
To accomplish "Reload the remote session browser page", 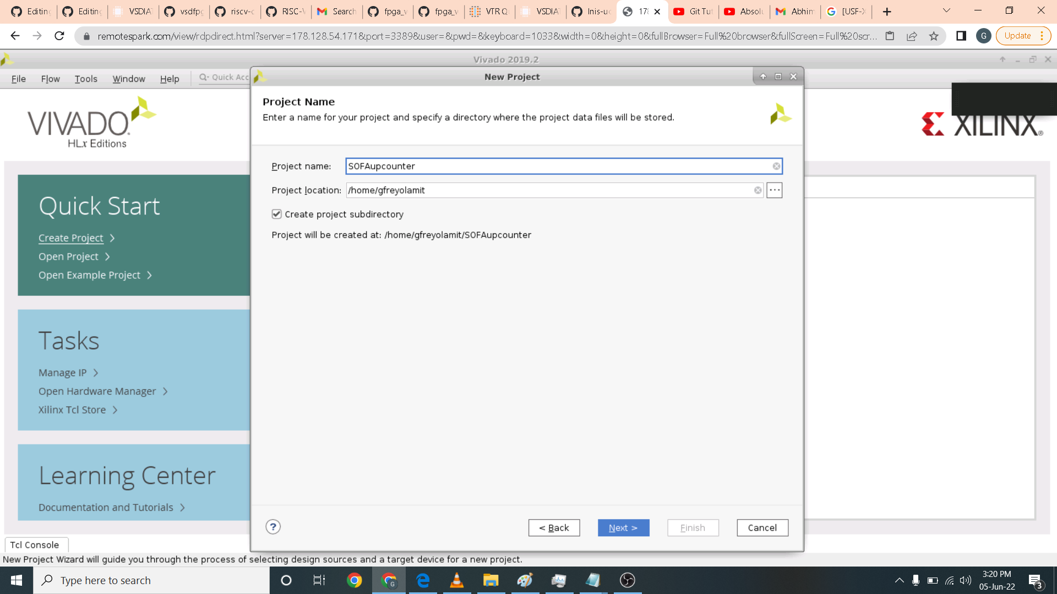I will (59, 36).
